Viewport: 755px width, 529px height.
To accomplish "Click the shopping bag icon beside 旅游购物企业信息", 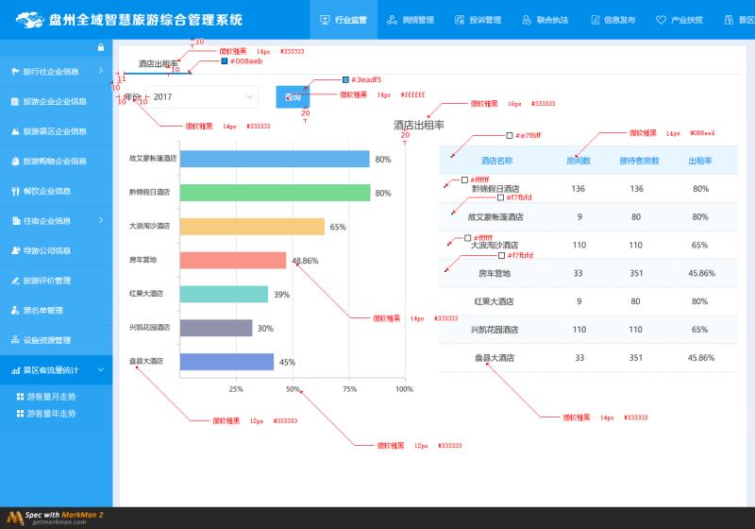I will click(x=14, y=161).
